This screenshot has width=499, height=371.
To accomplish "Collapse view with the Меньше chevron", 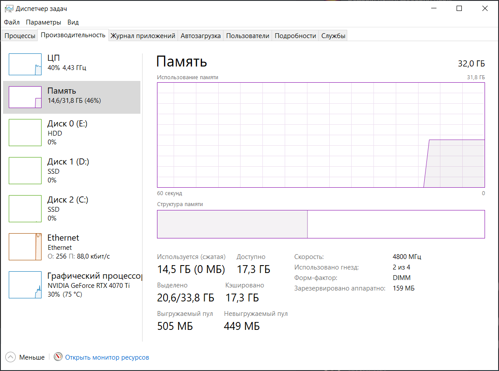I will (x=11, y=357).
